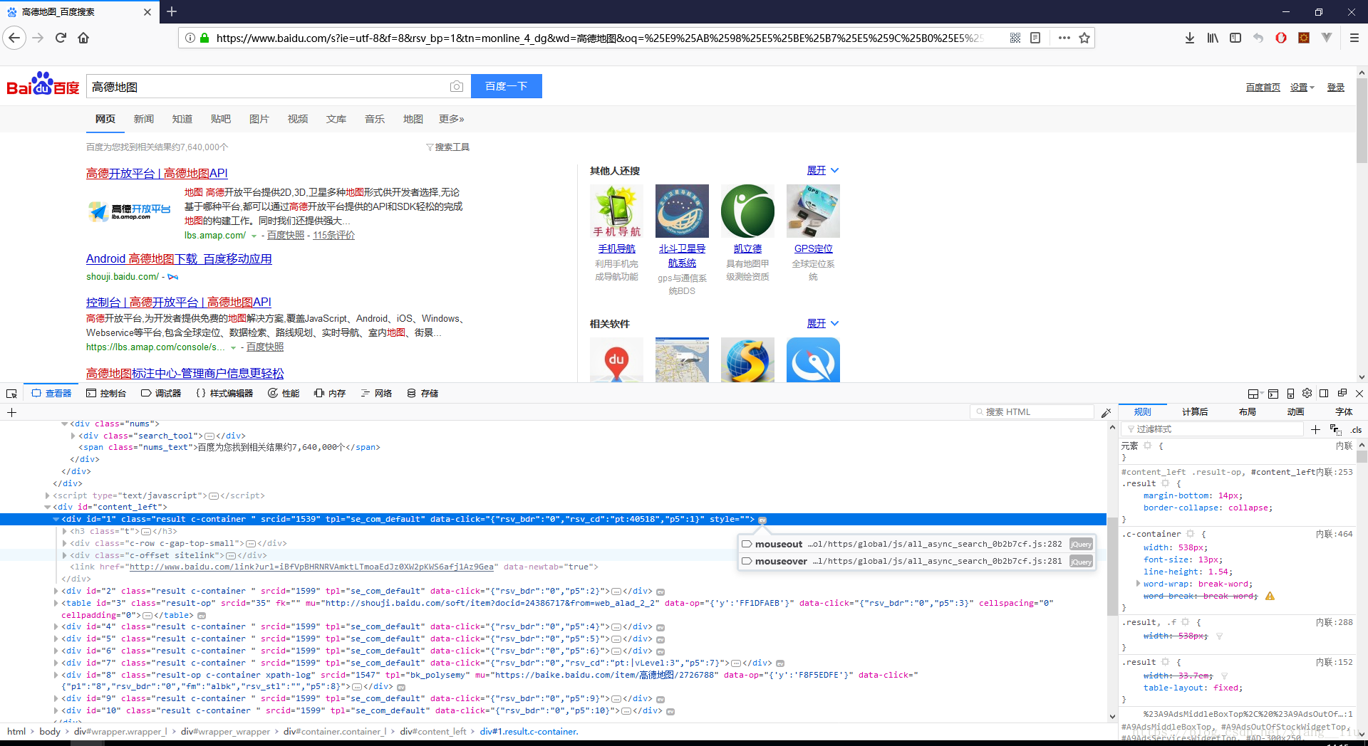Click the 手机导航 thumbnail image
Screen dimensions: 1368x746
coord(616,211)
